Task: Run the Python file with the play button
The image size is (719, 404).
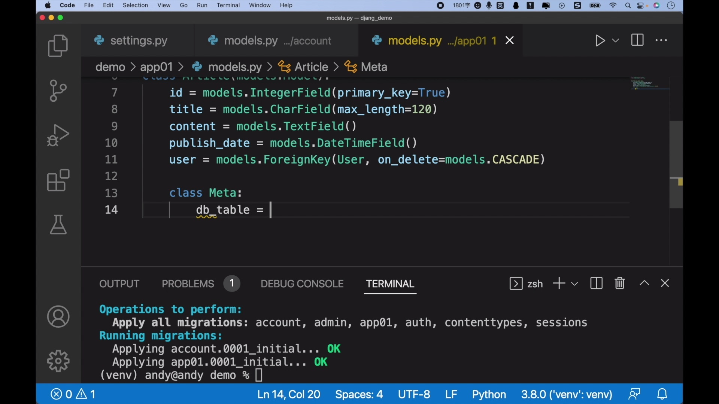Action: [600, 40]
